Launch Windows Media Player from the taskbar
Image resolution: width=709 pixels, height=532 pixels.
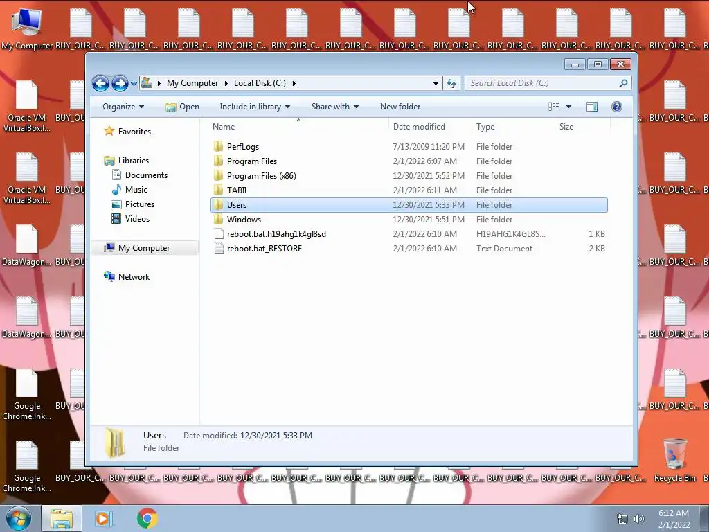pos(104,519)
